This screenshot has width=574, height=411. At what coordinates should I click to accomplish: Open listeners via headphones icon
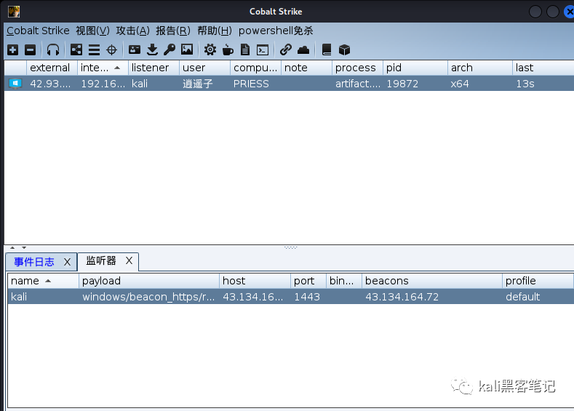(x=53, y=49)
